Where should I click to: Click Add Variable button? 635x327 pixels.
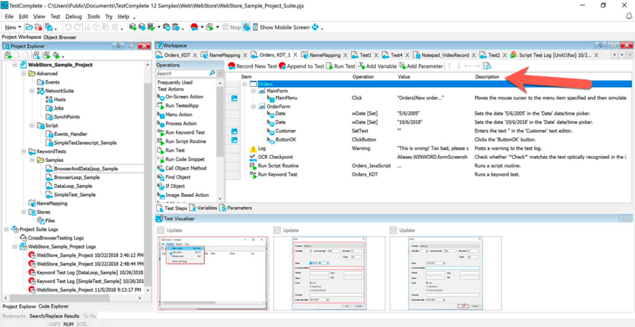pos(377,66)
